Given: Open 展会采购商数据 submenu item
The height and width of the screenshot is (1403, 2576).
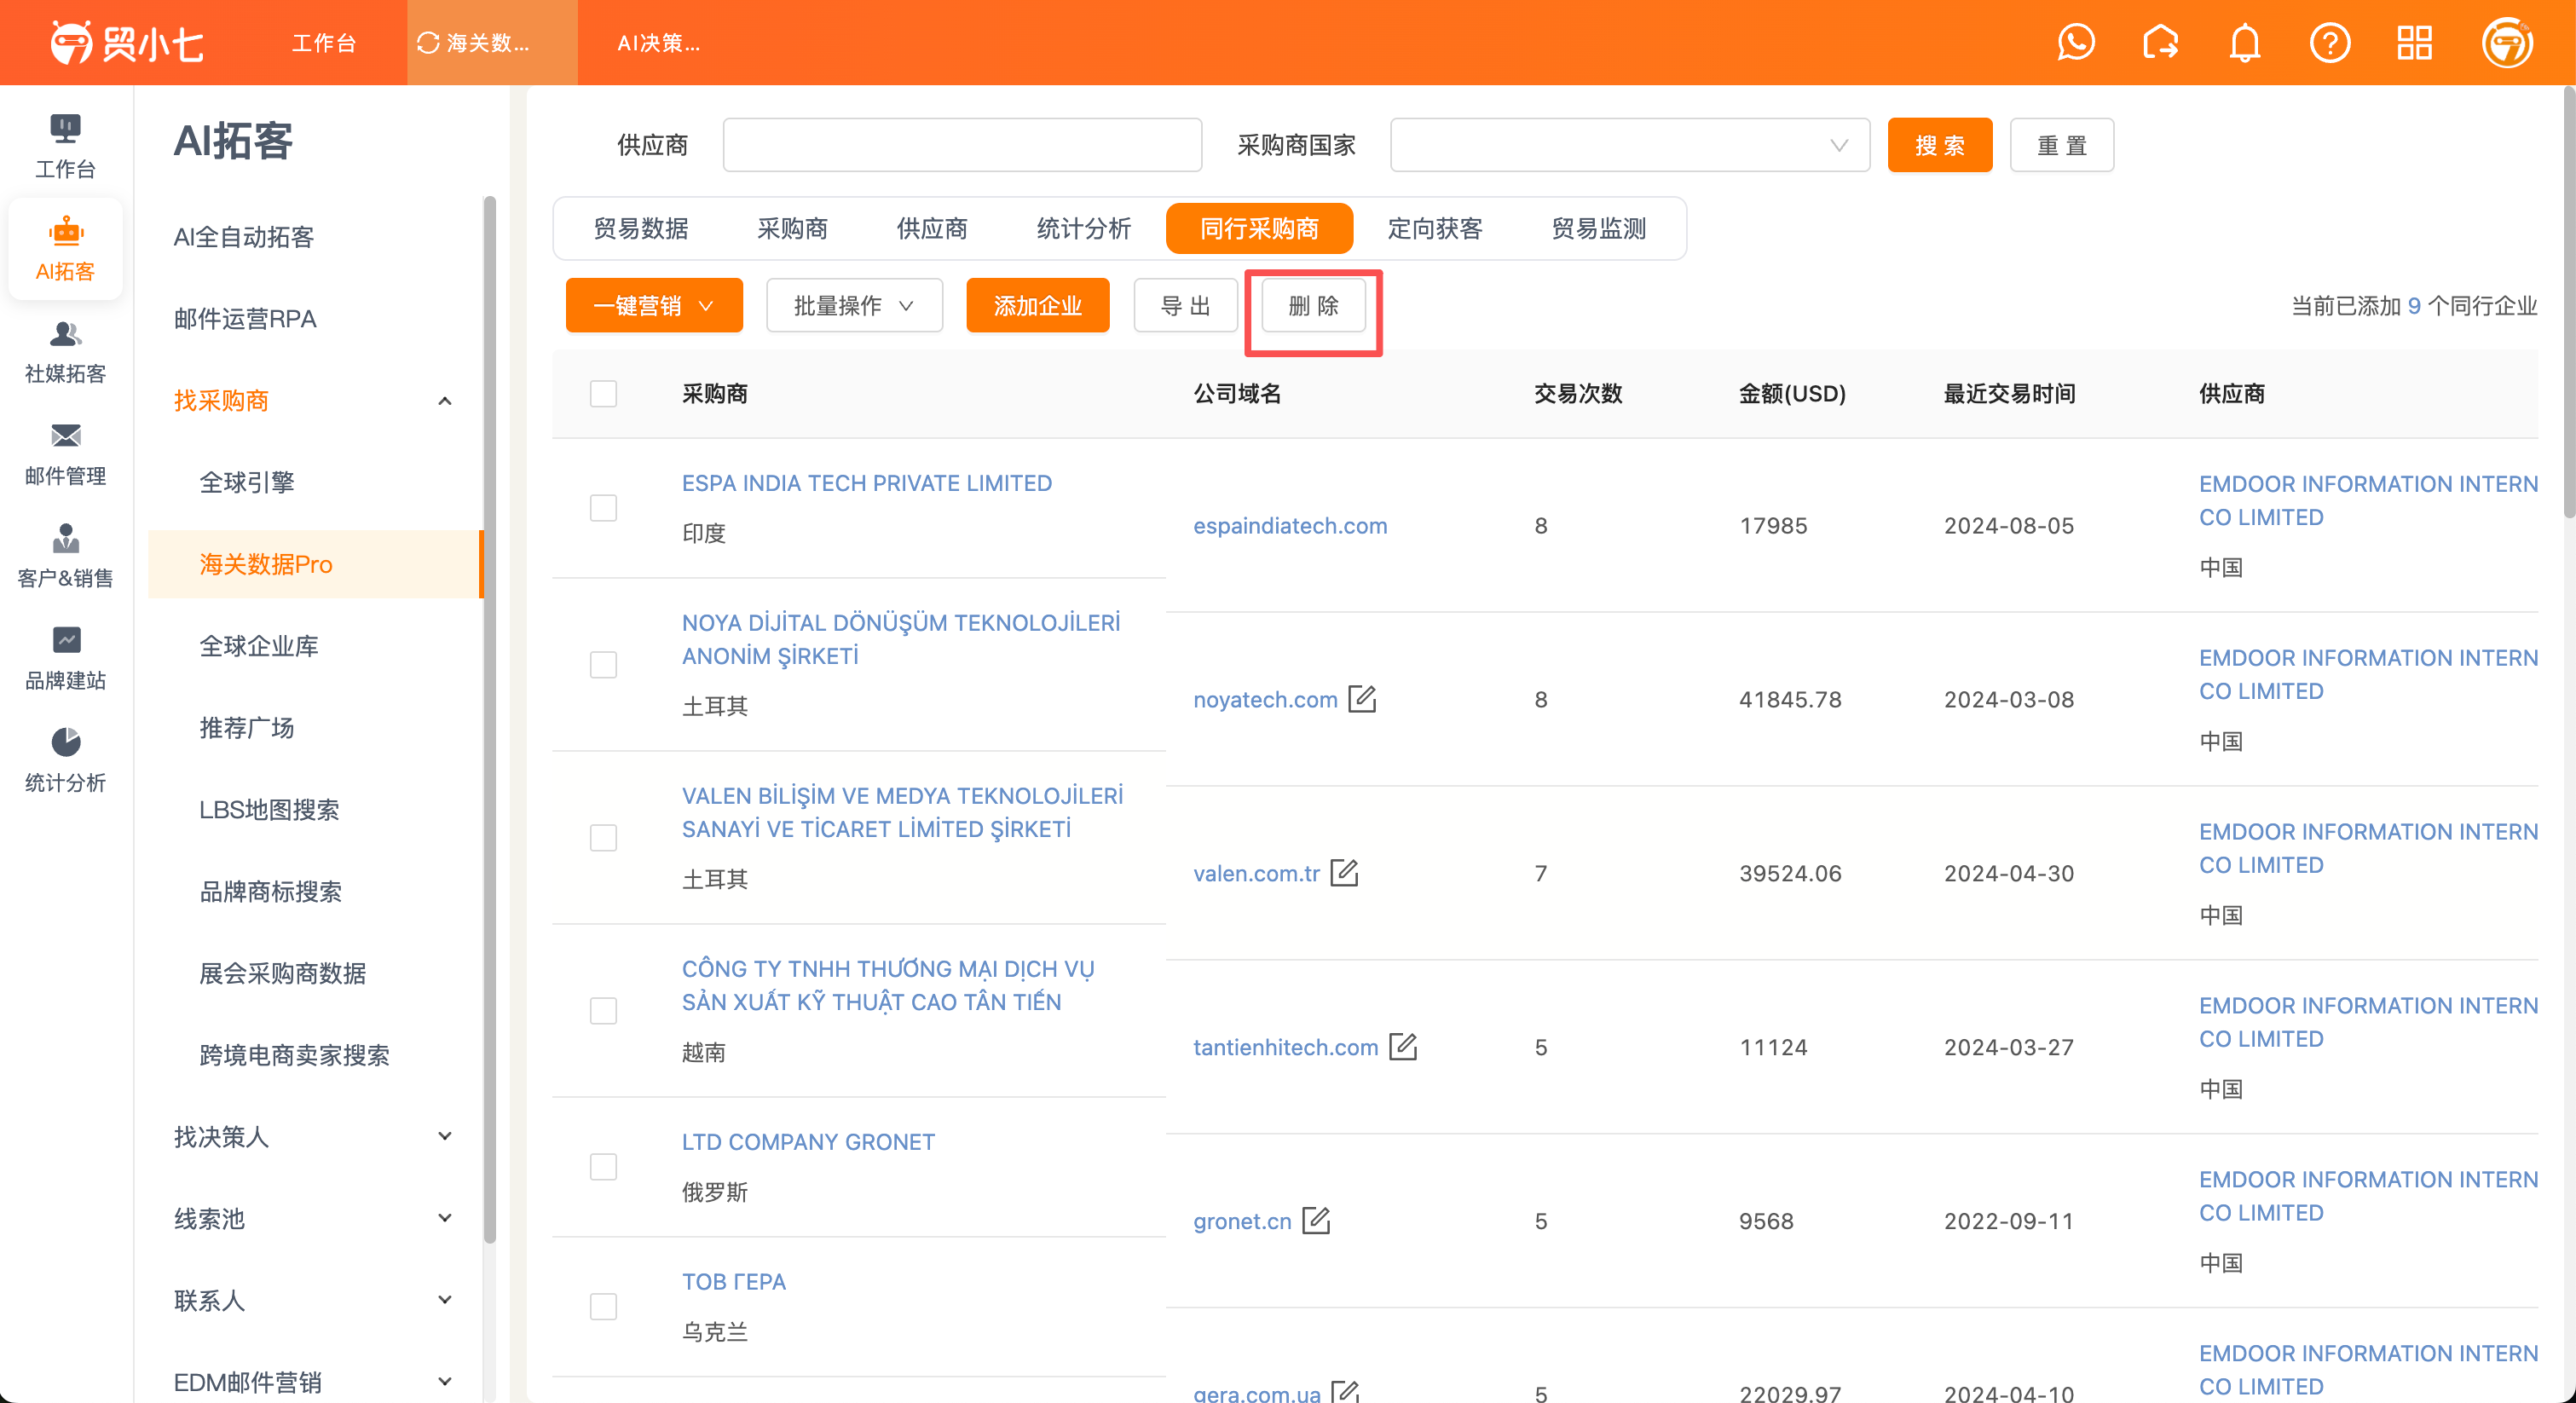Looking at the screenshot, I should click(283, 973).
